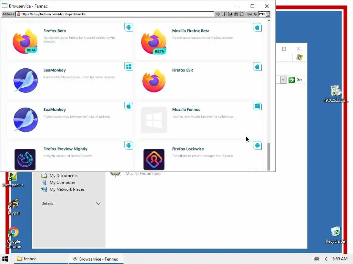Image resolution: width=353 pixels, height=264 pixels.
Task: Click the Windows Start button
Action: tap(5, 259)
